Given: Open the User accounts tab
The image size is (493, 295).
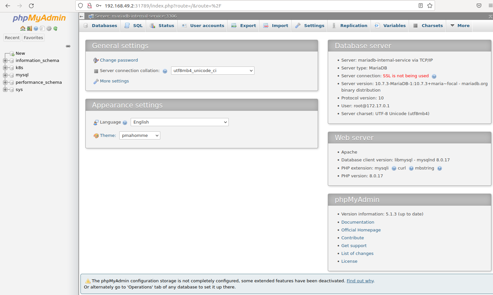Looking at the screenshot, I should [x=203, y=26].
